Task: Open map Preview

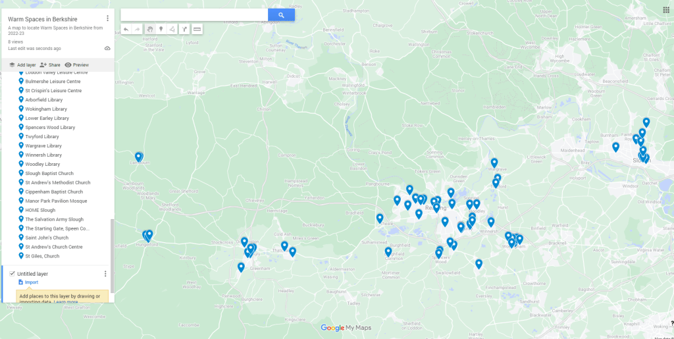Action: [x=76, y=65]
